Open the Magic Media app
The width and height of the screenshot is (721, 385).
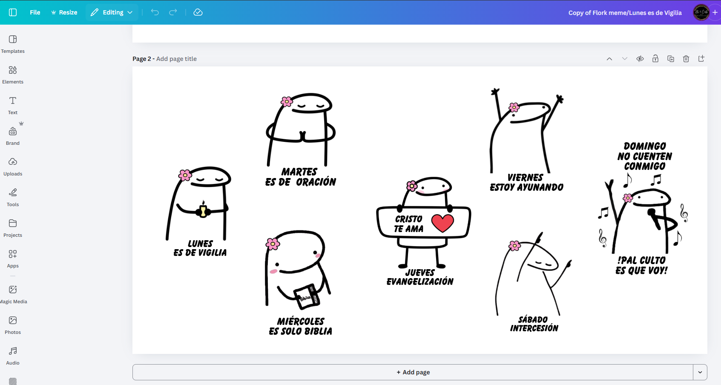coord(13,294)
